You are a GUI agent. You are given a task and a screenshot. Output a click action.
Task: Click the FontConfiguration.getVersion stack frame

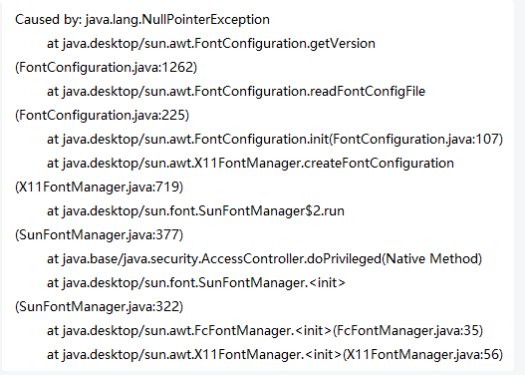(211, 44)
